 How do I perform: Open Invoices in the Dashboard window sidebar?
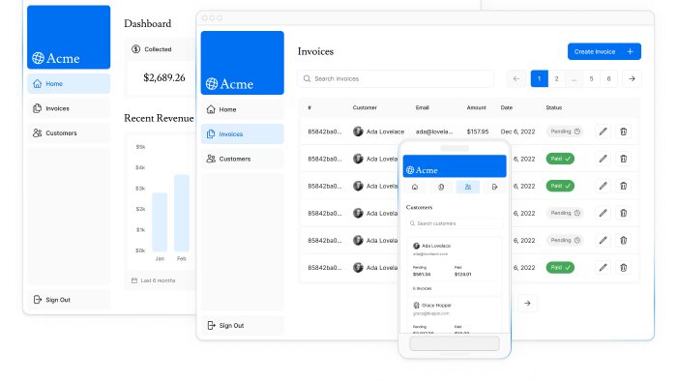[69, 108]
